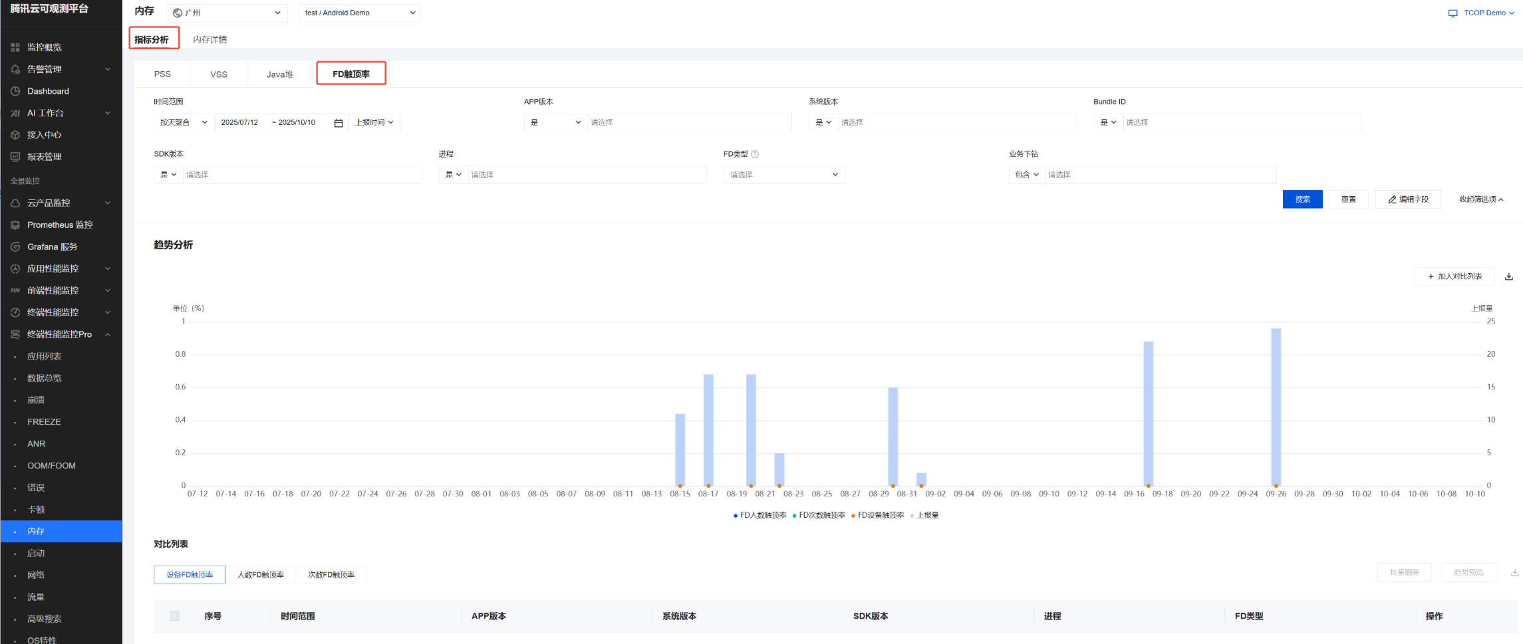Download the trend chart data
1523x644 pixels.
point(1509,276)
